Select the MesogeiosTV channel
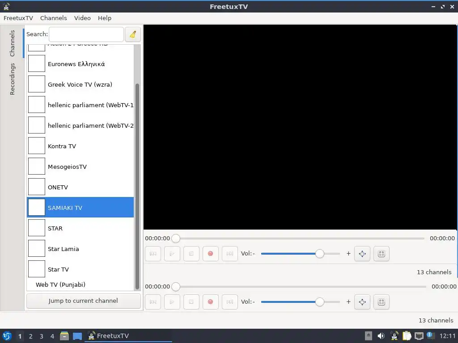Image resolution: width=458 pixels, height=343 pixels. point(81,167)
